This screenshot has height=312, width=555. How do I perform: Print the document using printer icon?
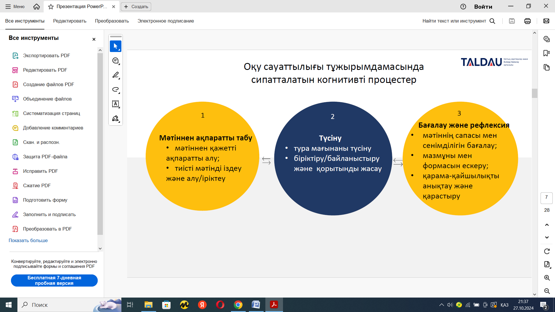tap(527, 21)
